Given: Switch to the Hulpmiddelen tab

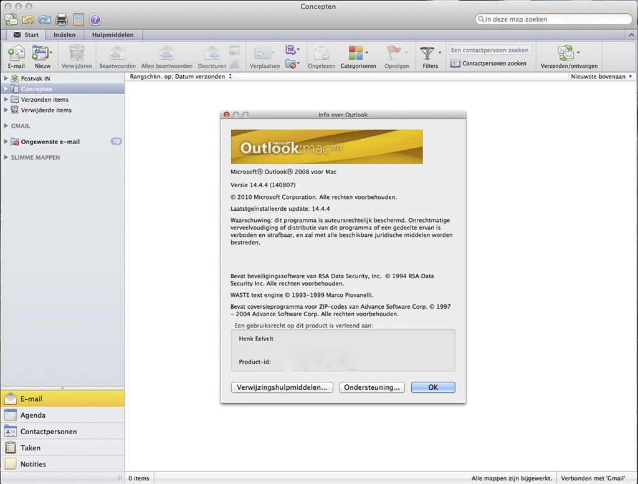Looking at the screenshot, I should tap(113, 35).
